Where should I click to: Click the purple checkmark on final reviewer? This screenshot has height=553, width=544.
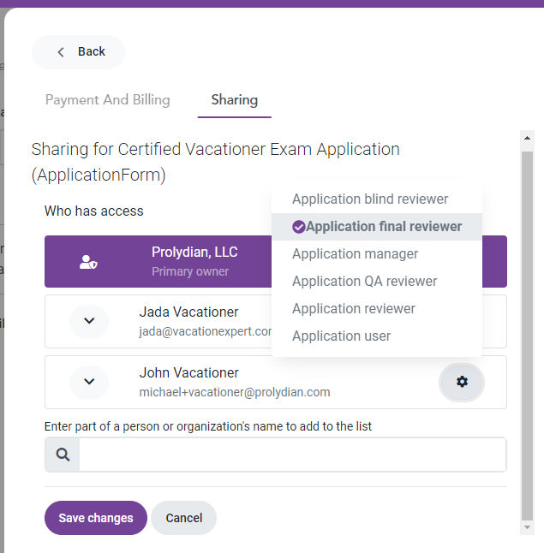299,227
